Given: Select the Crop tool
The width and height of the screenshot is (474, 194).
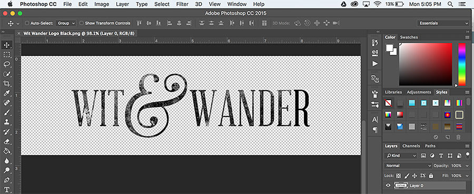Looking at the screenshot, I should tap(7, 84).
